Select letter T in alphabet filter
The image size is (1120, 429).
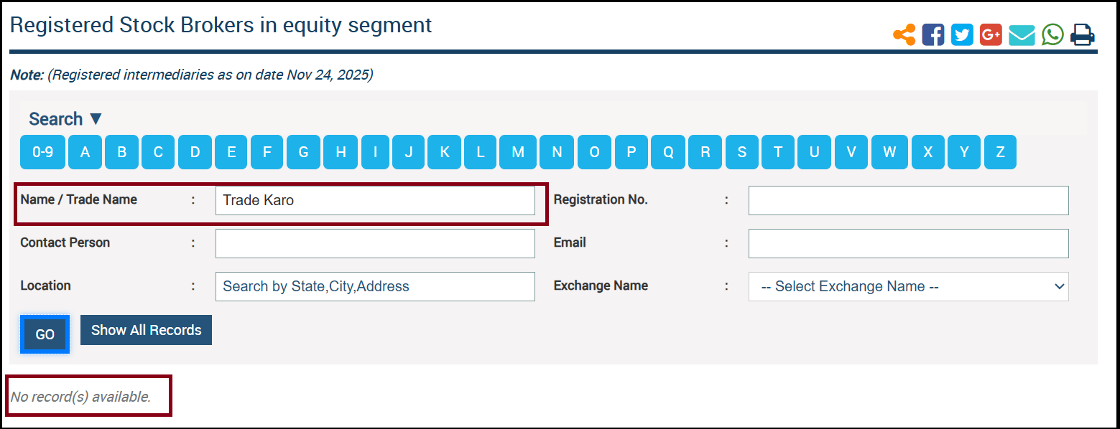coord(778,152)
